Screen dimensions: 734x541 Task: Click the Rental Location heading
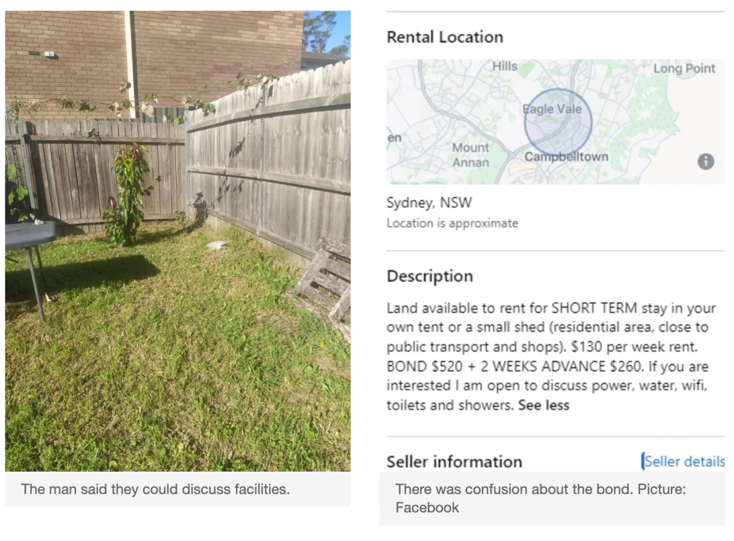[444, 37]
